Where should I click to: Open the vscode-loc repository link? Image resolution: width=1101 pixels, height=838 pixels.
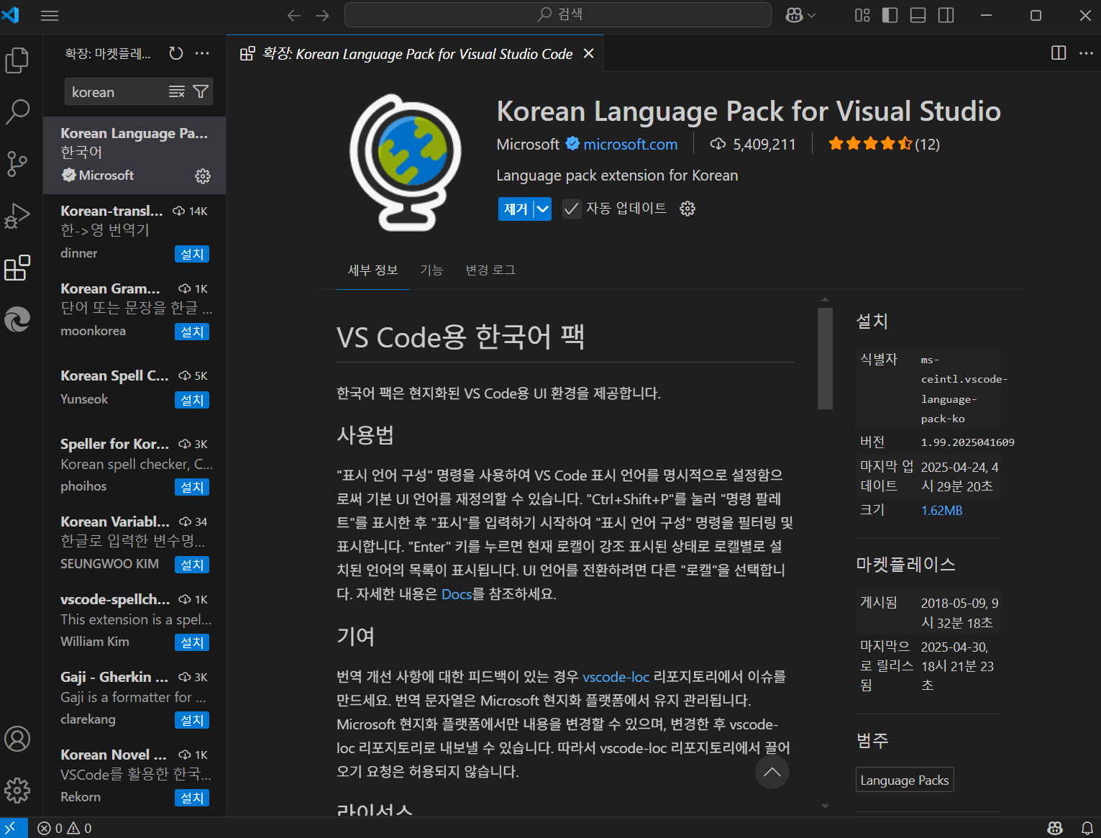(616, 677)
